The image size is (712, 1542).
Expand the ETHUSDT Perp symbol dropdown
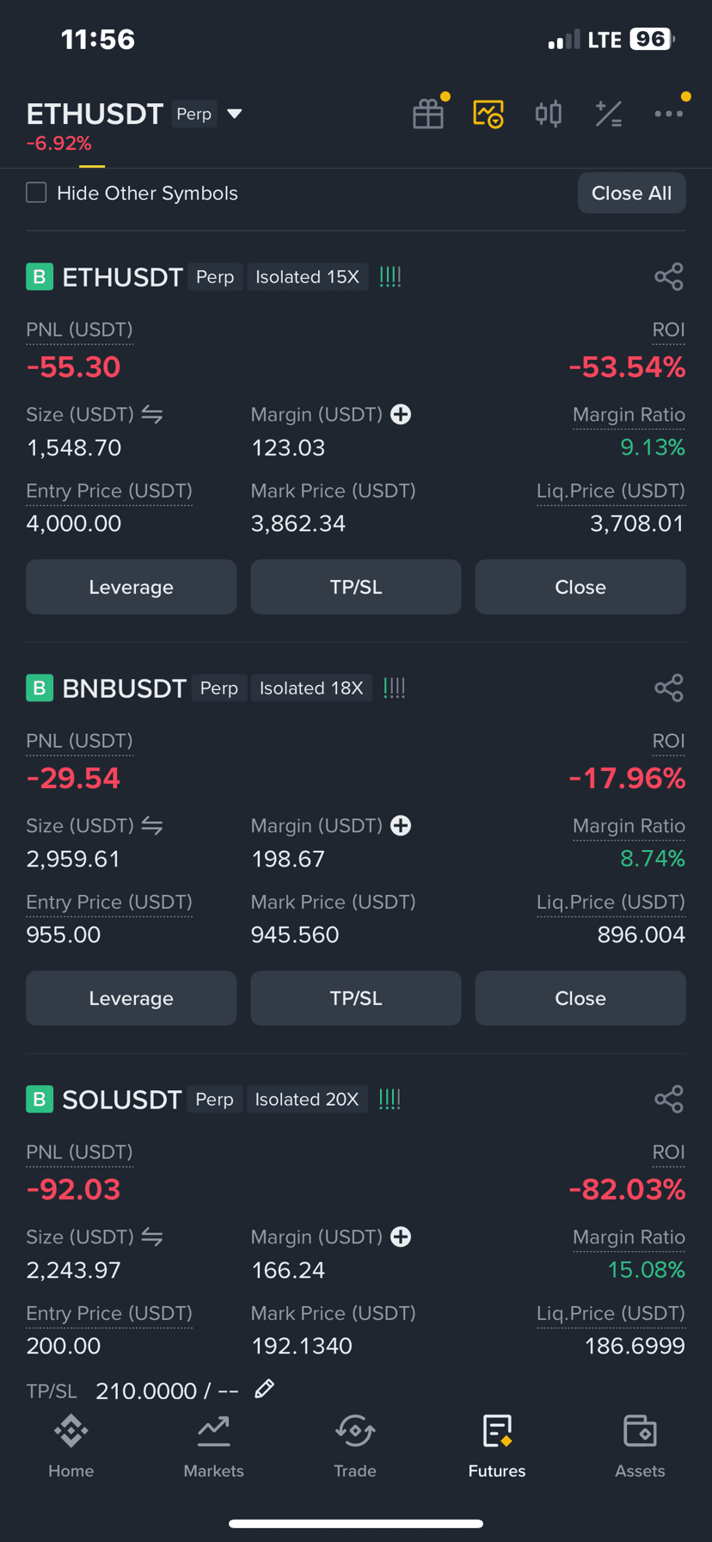[x=234, y=114]
